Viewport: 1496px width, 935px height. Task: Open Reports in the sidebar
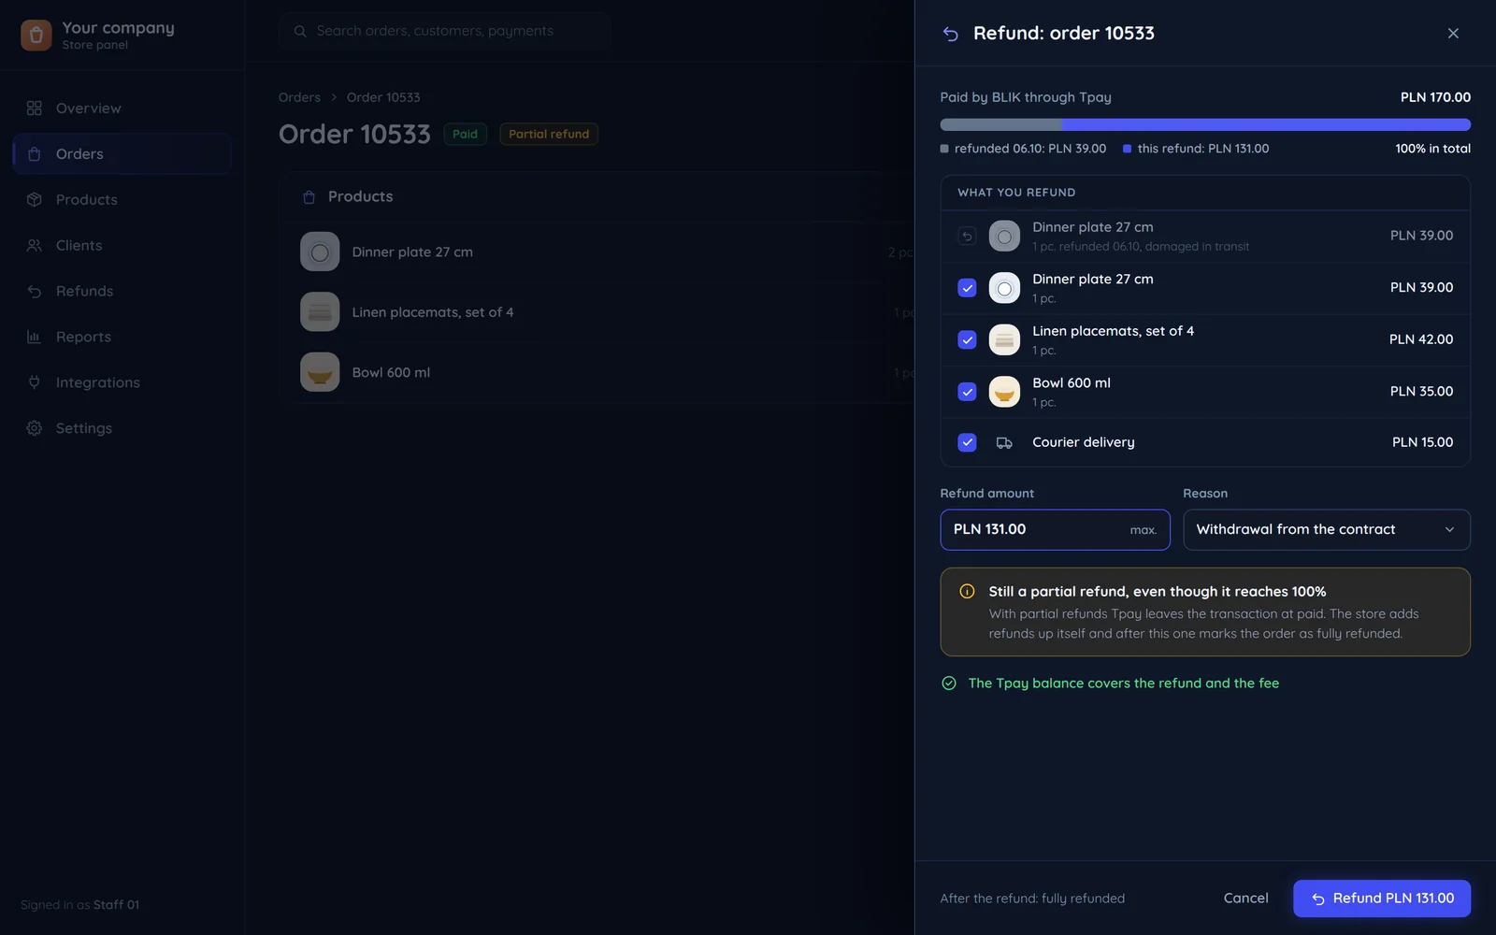coord(122,338)
